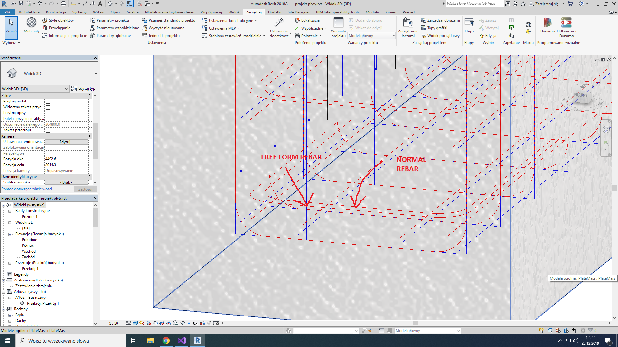The width and height of the screenshot is (618, 347).
Task: Open the Plik menu
Action: 7,12
